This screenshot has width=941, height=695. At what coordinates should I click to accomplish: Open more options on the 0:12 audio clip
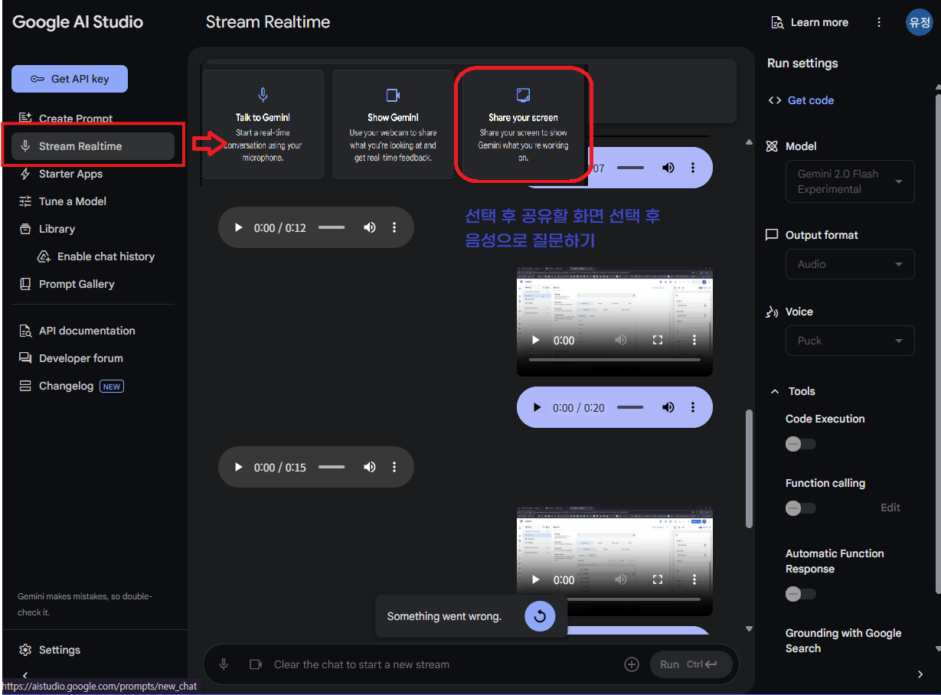(394, 227)
